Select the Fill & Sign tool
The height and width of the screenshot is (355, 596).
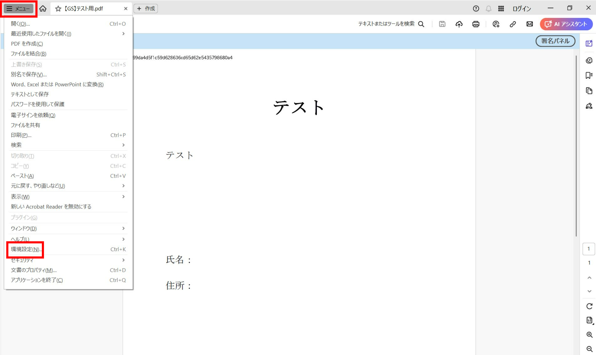coord(589,106)
